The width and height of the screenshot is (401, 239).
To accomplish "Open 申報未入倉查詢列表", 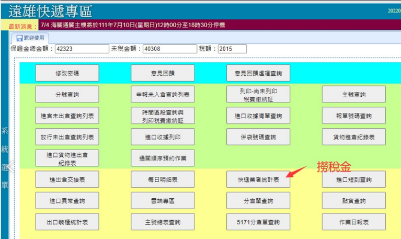I will click(x=162, y=95).
